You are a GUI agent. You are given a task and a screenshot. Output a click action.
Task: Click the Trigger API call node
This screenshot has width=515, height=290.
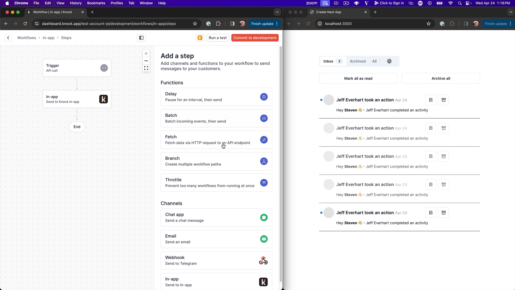pos(77,68)
